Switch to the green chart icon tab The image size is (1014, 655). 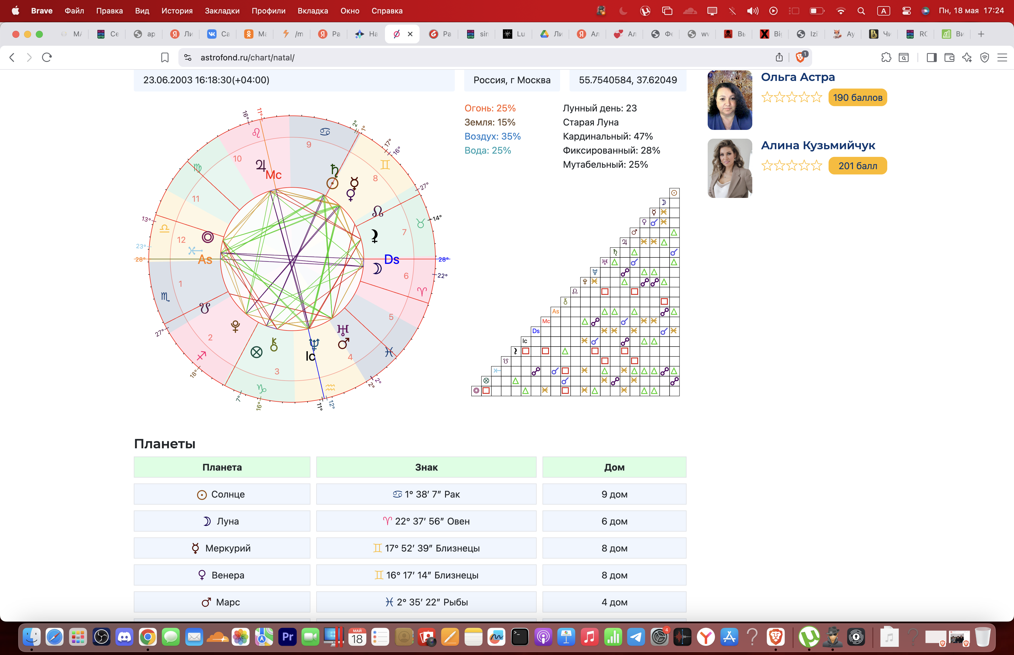click(x=953, y=34)
